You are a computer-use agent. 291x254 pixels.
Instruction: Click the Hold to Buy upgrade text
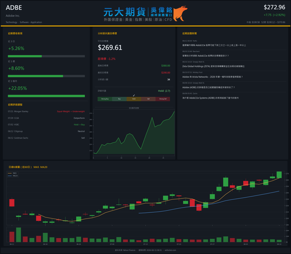click(x=79, y=125)
